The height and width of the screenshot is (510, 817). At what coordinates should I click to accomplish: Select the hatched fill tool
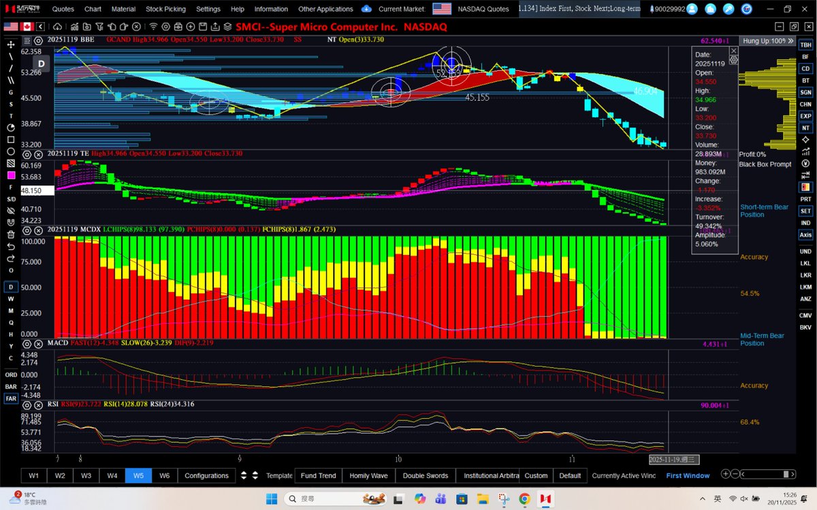pyautogui.click(x=11, y=164)
